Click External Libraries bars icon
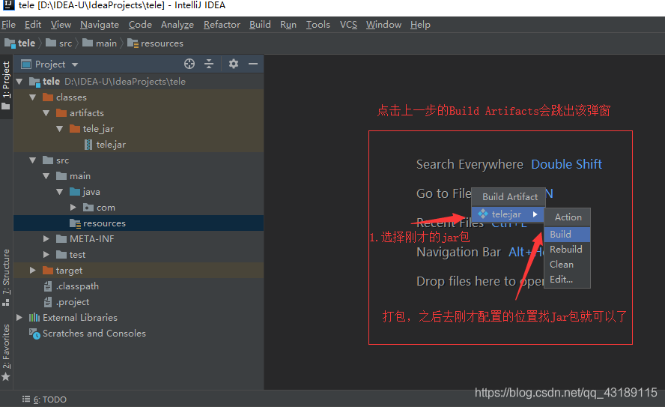Image resolution: width=665 pixels, height=407 pixels. pos(34,318)
